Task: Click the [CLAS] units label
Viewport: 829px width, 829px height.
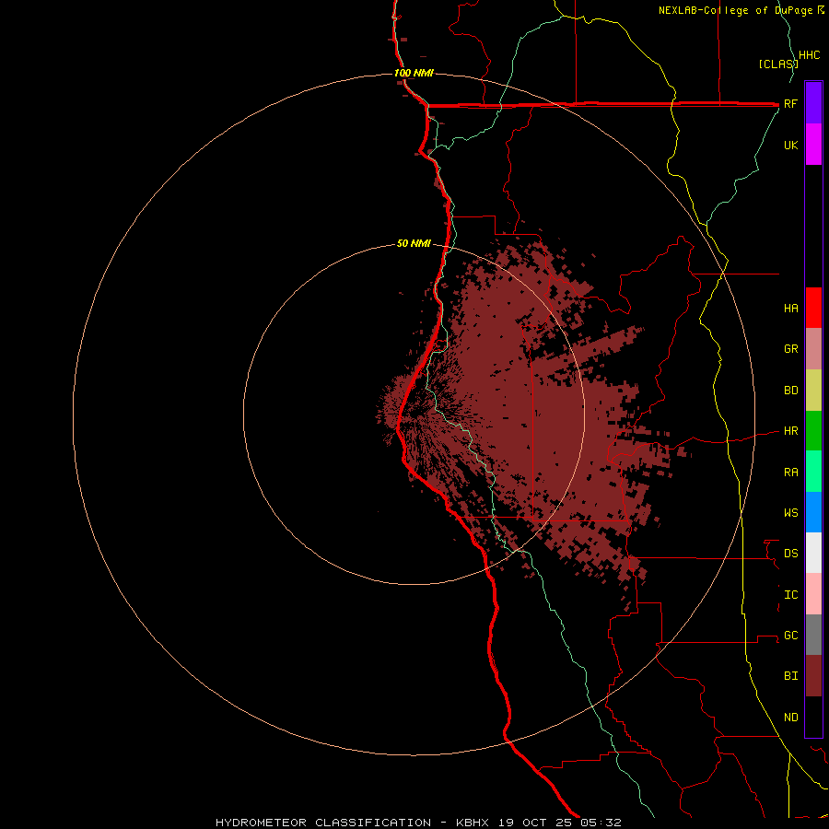Action: click(x=777, y=64)
